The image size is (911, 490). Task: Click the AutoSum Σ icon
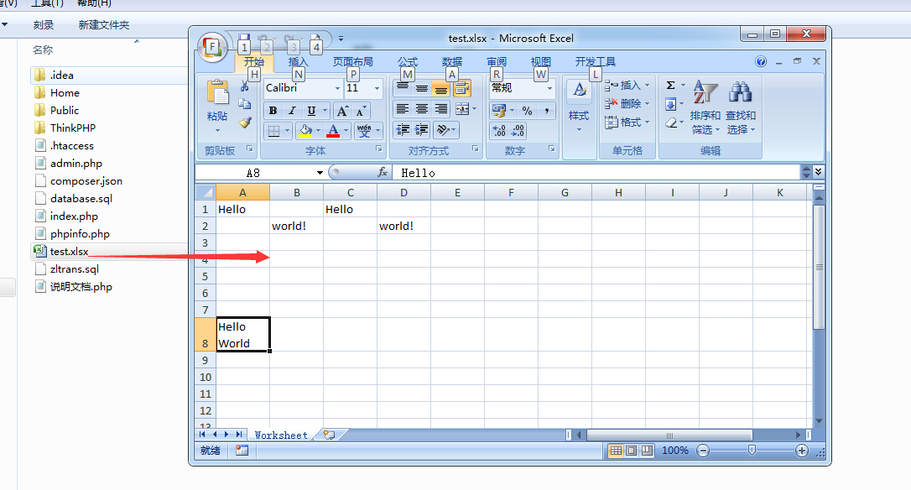click(669, 84)
